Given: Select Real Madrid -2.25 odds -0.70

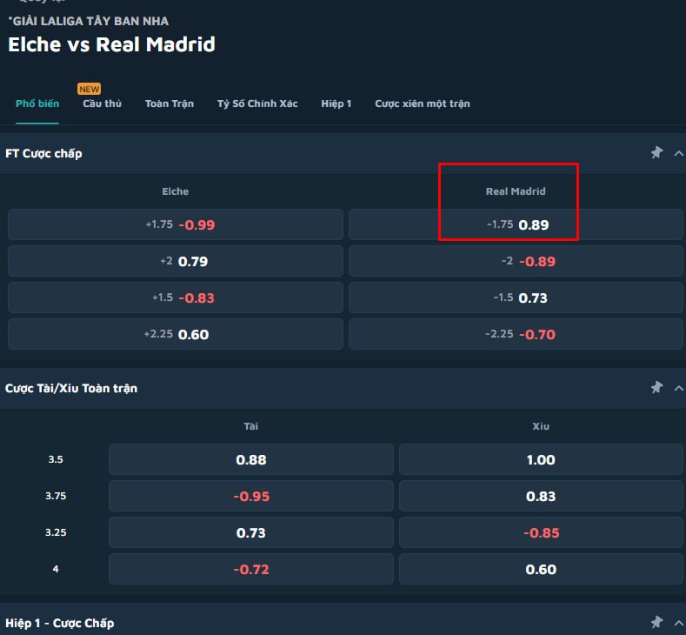Looking at the screenshot, I should tap(516, 334).
